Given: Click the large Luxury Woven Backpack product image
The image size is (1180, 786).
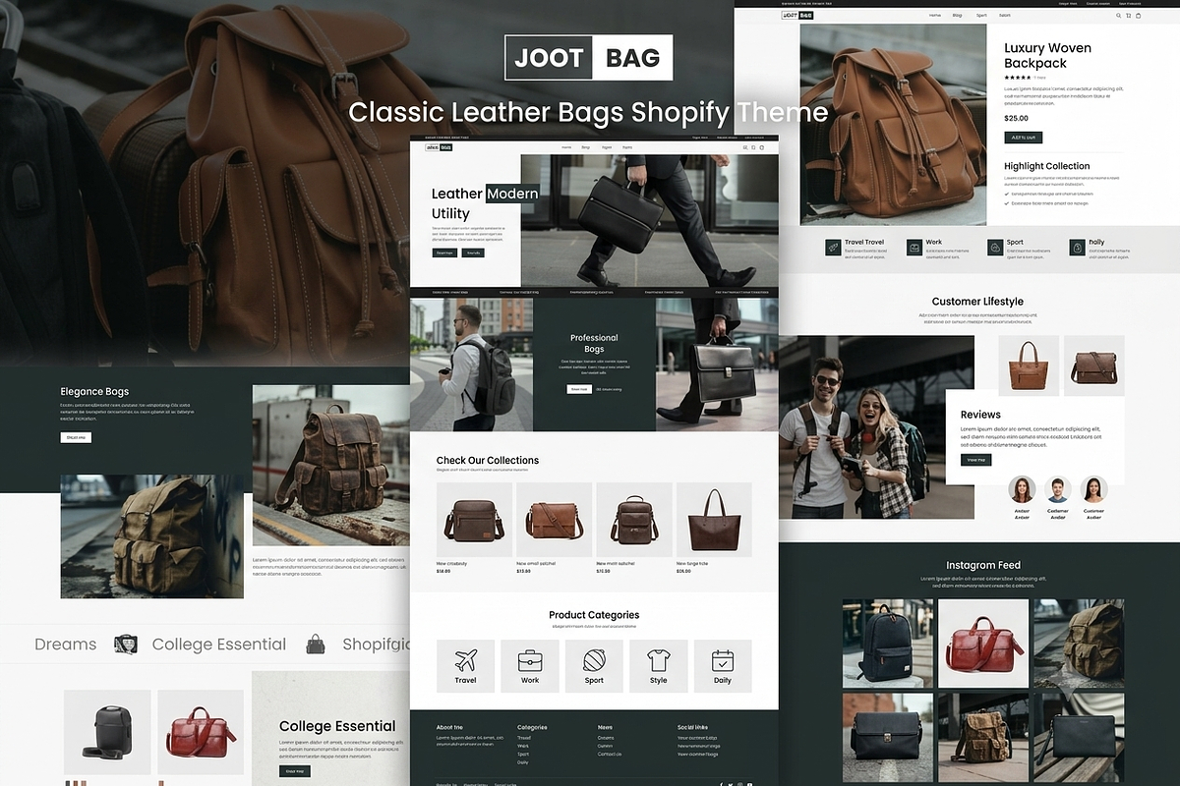Looking at the screenshot, I should pos(893,125).
